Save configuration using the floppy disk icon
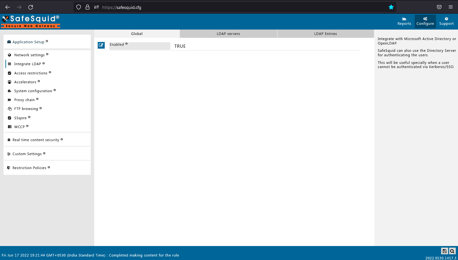The height and width of the screenshot is (260, 458). pyautogui.click(x=444, y=251)
